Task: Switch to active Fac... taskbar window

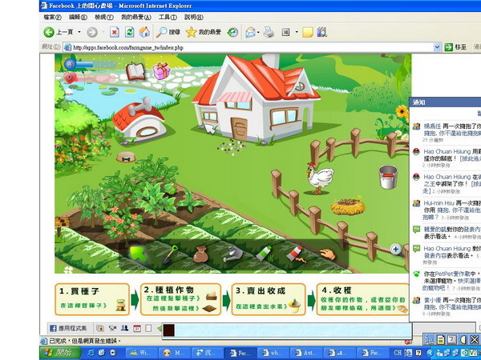Action: tap(240, 353)
